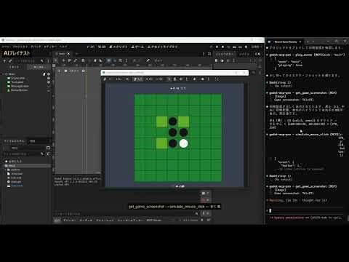The height and width of the screenshot is (262, 349).
Task: Open the Node dock tab
Action: tap(244, 54)
